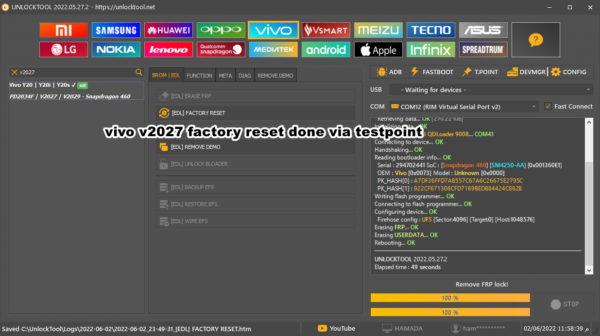This screenshot has height=336, width=600.
Task: Click the upper 100 % progress bar
Action: tap(450, 298)
